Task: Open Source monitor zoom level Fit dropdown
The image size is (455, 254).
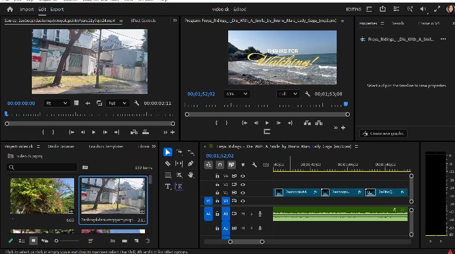Action: click(57, 103)
